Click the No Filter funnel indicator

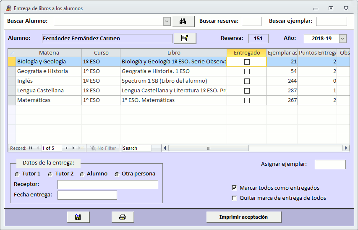(x=103, y=148)
